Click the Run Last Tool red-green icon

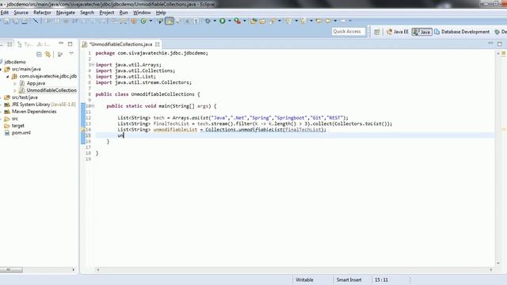tap(238, 21)
